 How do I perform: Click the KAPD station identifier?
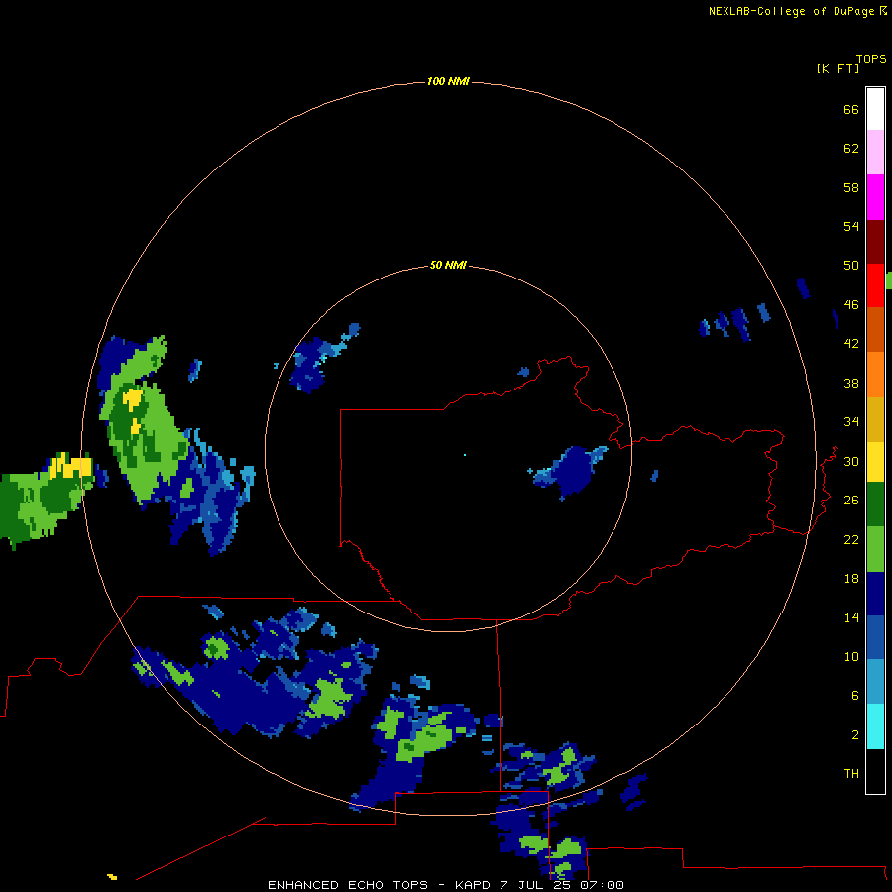point(472,885)
